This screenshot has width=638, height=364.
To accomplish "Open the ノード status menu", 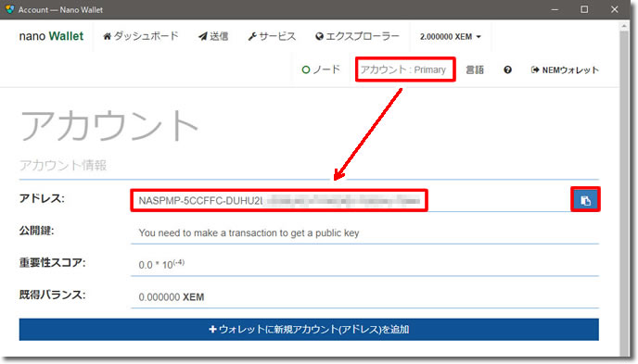I will pos(321,69).
